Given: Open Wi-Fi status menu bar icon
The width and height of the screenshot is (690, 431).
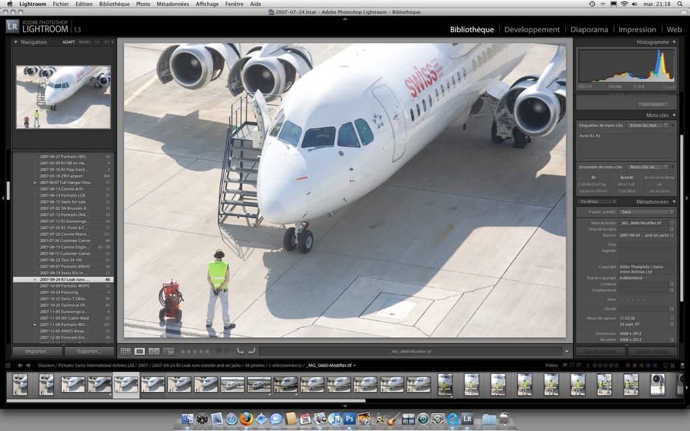Looking at the screenshot, I should coord(624,4).
